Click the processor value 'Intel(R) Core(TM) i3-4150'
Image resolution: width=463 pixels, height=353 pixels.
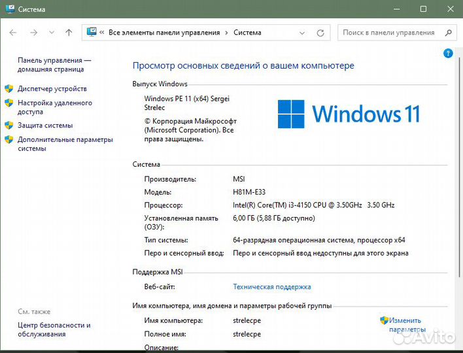tap(271, 205)
